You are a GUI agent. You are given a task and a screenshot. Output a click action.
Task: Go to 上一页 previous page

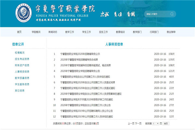point(131,123)
